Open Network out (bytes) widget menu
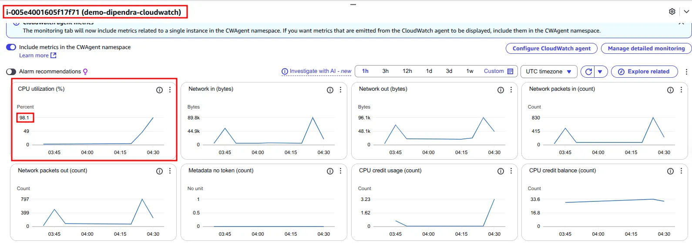692x250 pixels. click(x=511, y=90)
